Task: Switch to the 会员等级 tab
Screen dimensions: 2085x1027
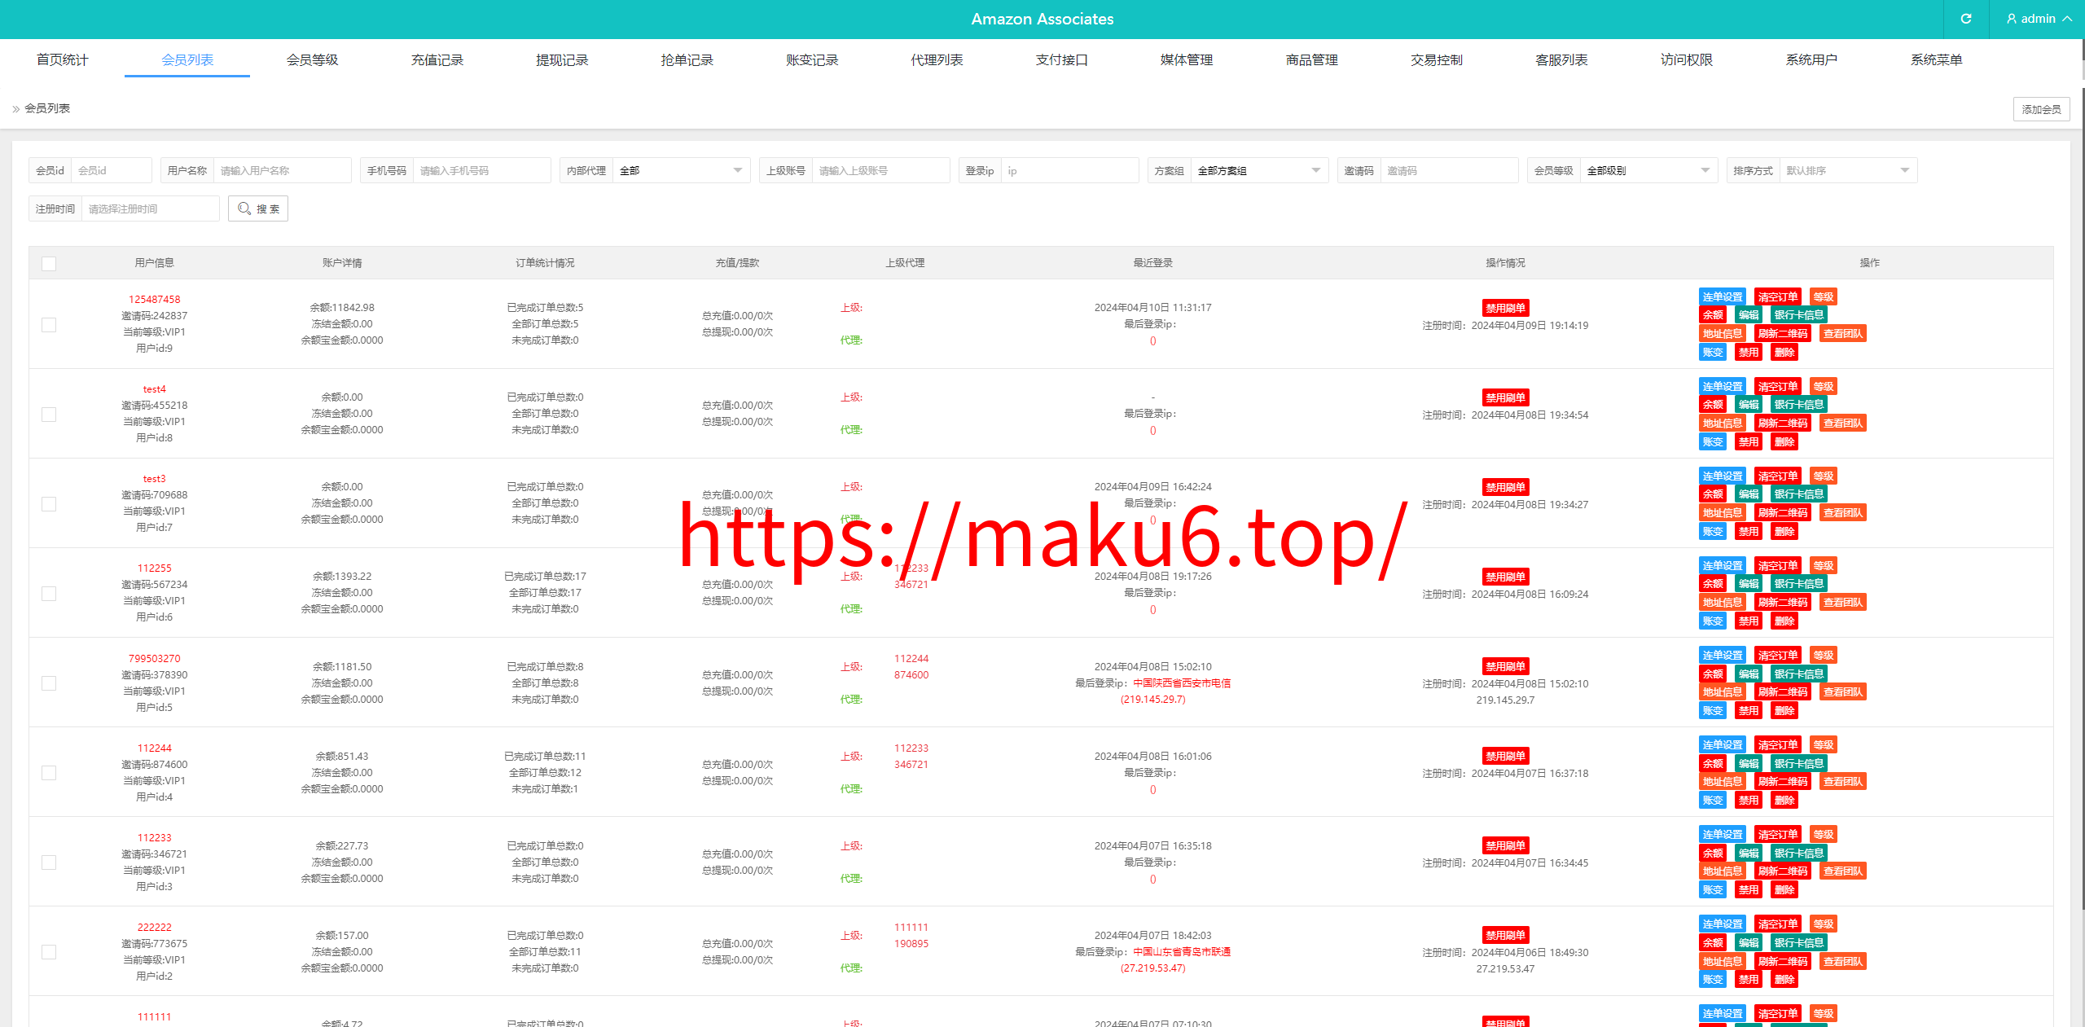Action: tap(312, 59)
